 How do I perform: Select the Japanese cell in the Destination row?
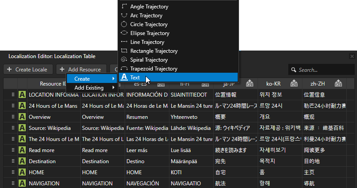pyautogui.click(x=235, y=161)
